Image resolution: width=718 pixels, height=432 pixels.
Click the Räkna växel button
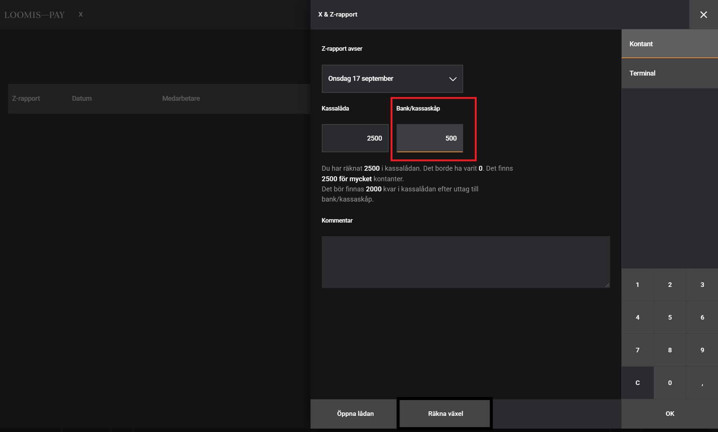(x=445, y=413)
